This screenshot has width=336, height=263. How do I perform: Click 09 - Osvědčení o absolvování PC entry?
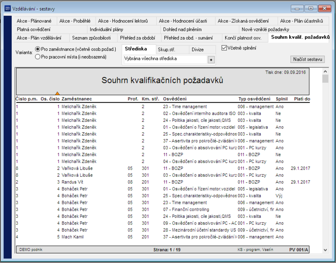200,223
